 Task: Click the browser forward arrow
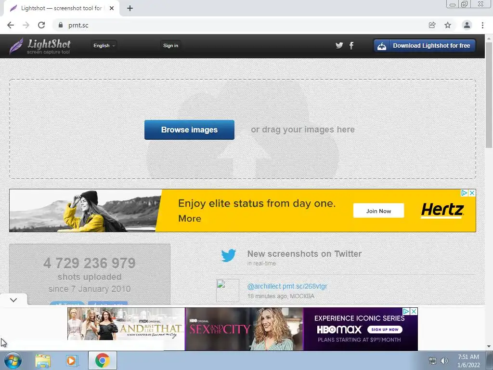tap(26, 25)
